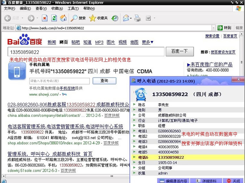Open the 帮助(H) menu

pos(89,8)
